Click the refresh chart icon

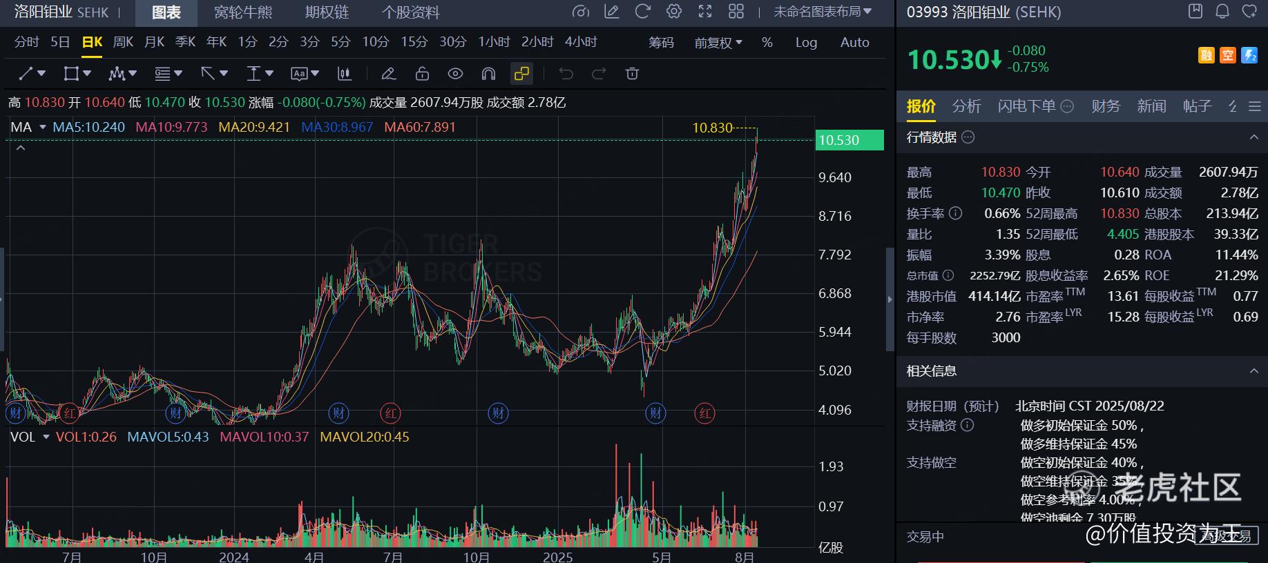[x=643, y=12]
